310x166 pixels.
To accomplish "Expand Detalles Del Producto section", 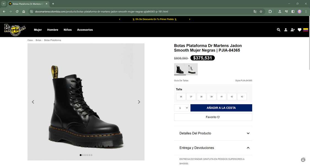I will click(213, 133).
